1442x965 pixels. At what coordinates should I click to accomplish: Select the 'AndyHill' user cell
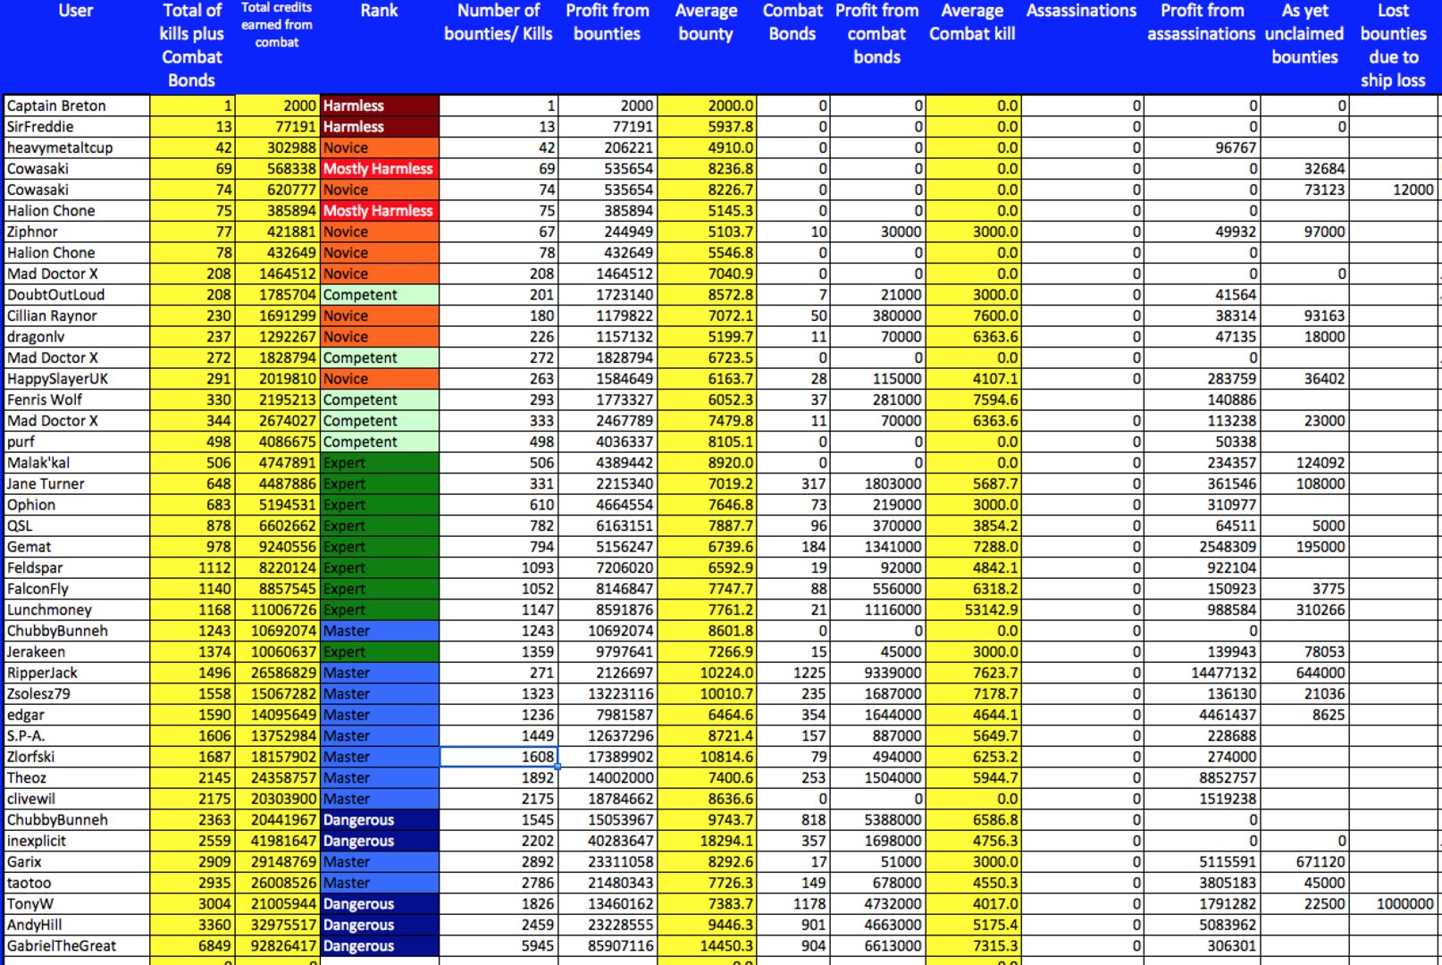point(76,925)
